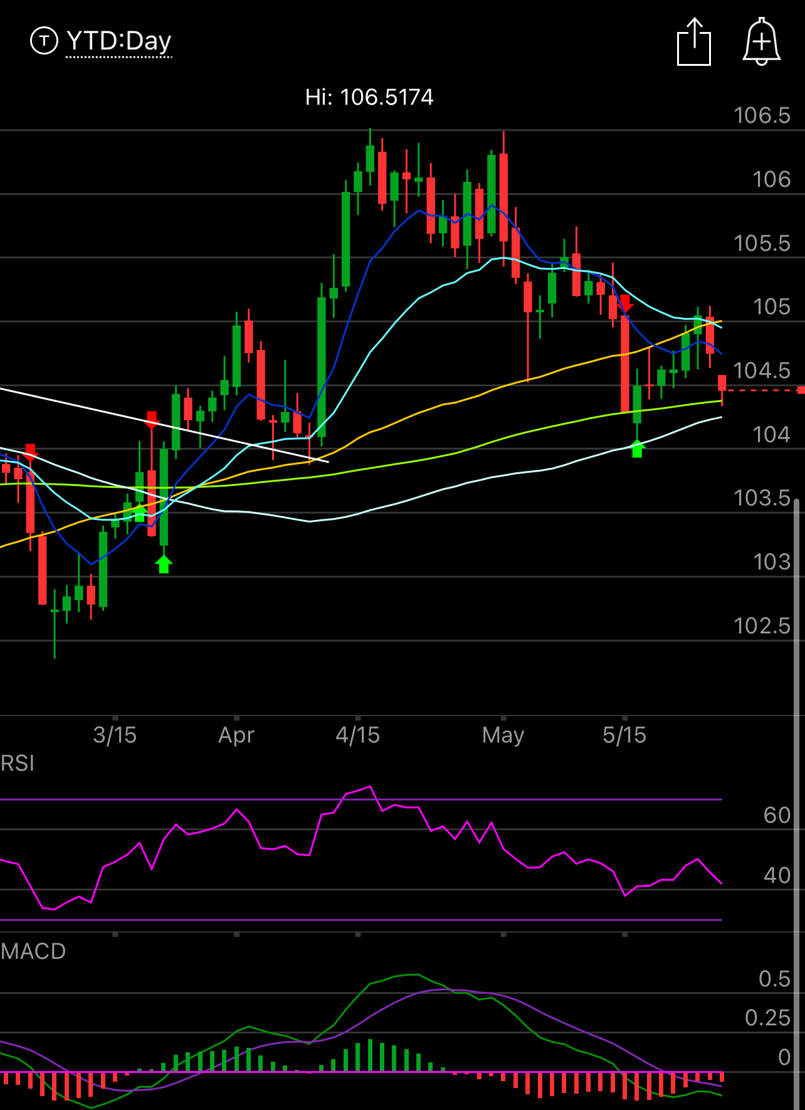Open the MACD indicator label
This screenshot has height=1110, width=805.
click(33, 951)
